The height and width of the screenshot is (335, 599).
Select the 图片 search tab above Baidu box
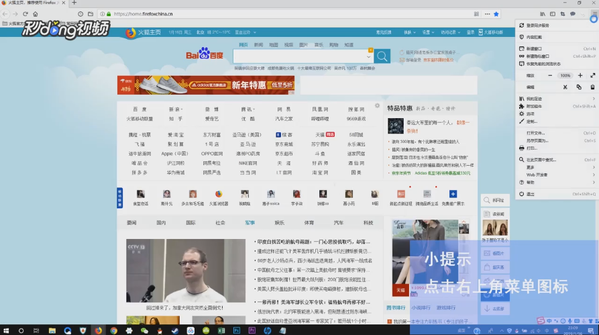(304, 45)
